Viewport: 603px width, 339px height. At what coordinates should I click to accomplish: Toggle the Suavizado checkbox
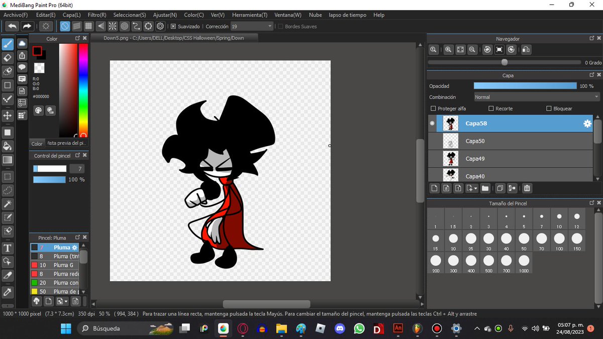click(173, 26)
